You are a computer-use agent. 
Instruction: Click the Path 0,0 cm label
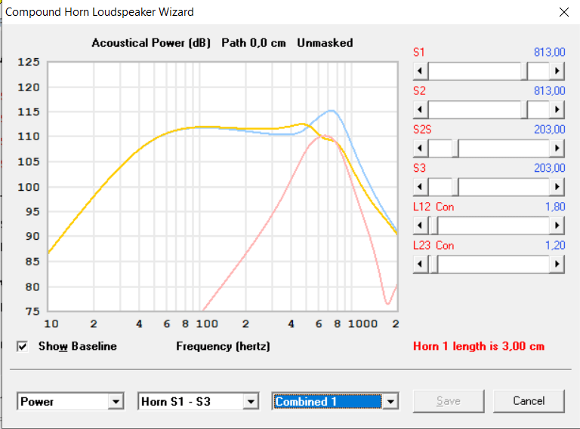pyautogui.click(x=254, y=43)
